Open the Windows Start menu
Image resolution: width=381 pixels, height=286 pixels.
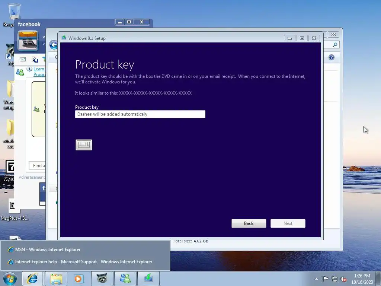[x=10, y=279]
